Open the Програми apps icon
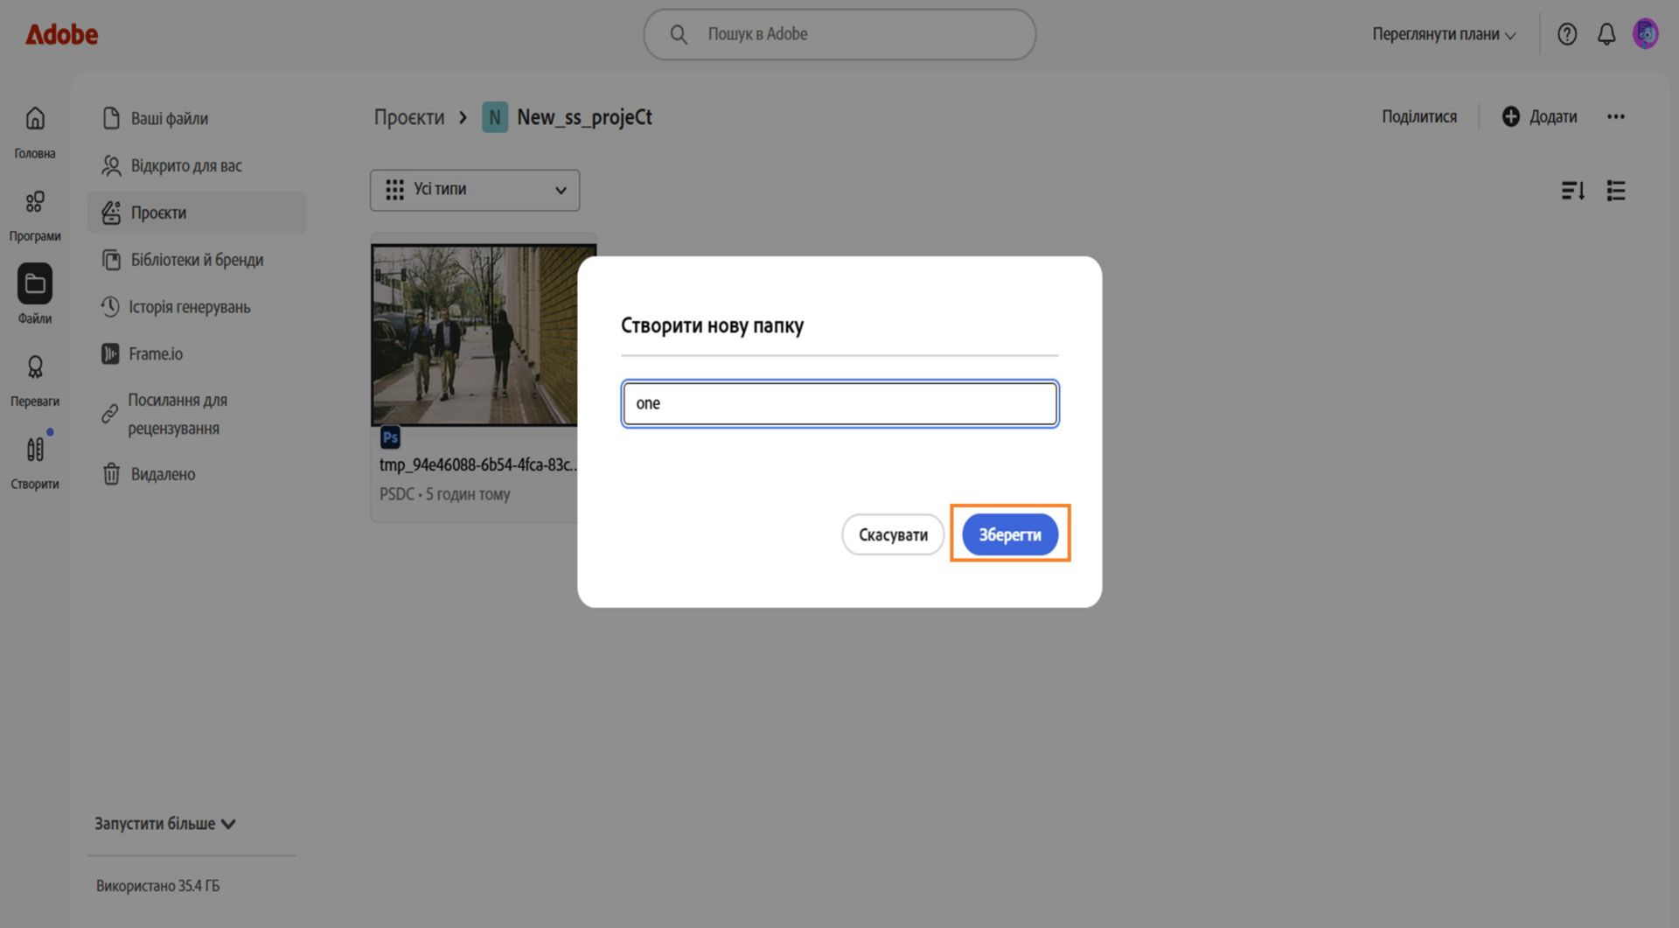This screenshot has height=928, width=1679. click(x=35, y=202)
